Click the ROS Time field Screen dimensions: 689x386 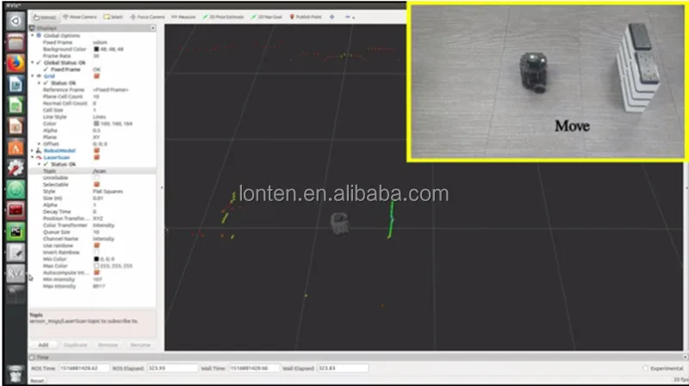tap(84, 368)
